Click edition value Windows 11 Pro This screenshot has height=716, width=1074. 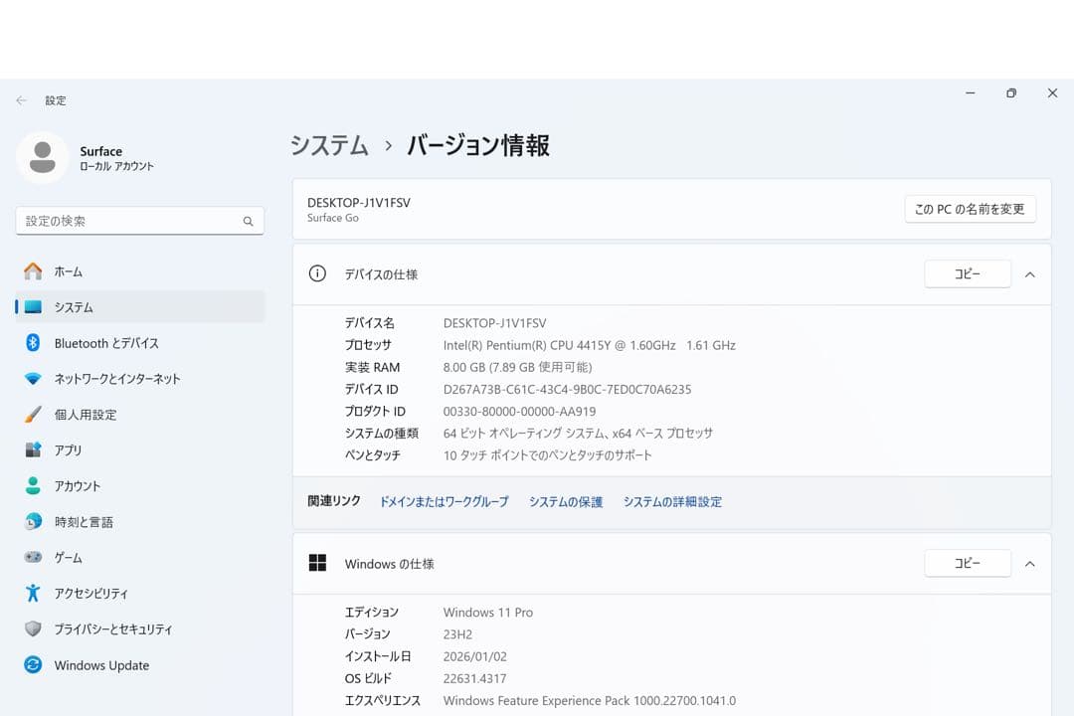(487, 612)
